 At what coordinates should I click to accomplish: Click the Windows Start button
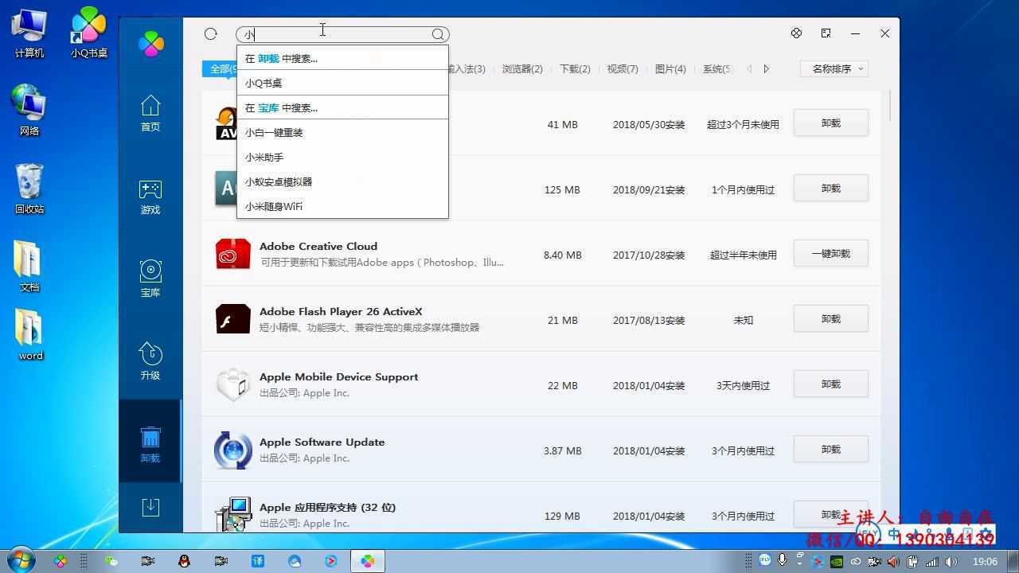point(20,560)
